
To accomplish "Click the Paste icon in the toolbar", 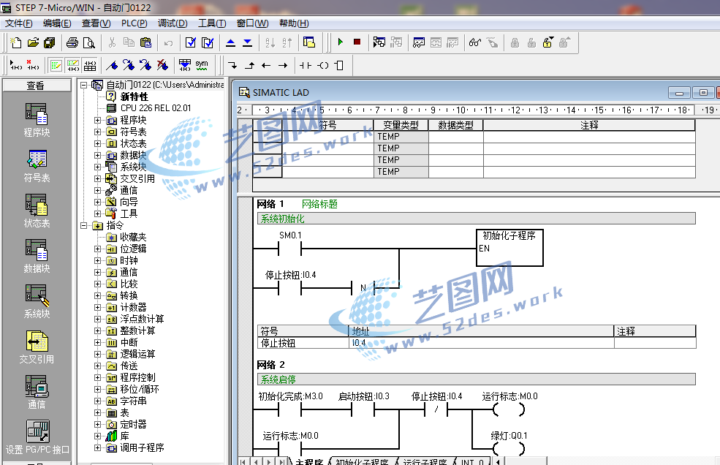I will pos(145,42).
